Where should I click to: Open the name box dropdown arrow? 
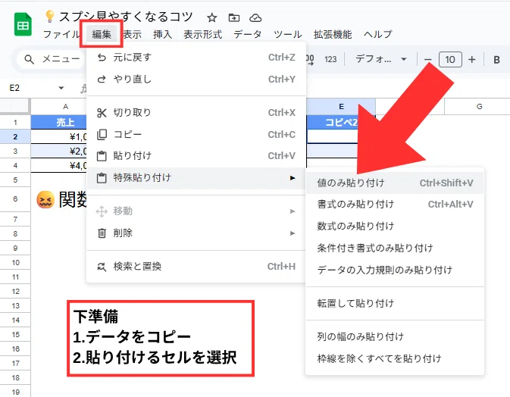click(x=61, y=88)
